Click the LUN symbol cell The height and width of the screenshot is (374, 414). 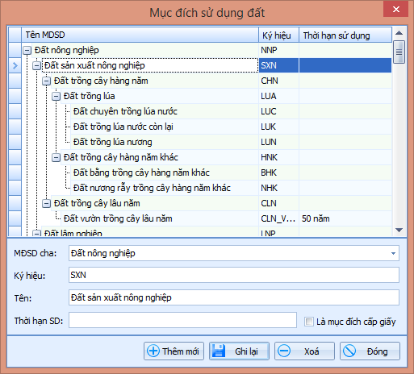[x=278, y=142]
